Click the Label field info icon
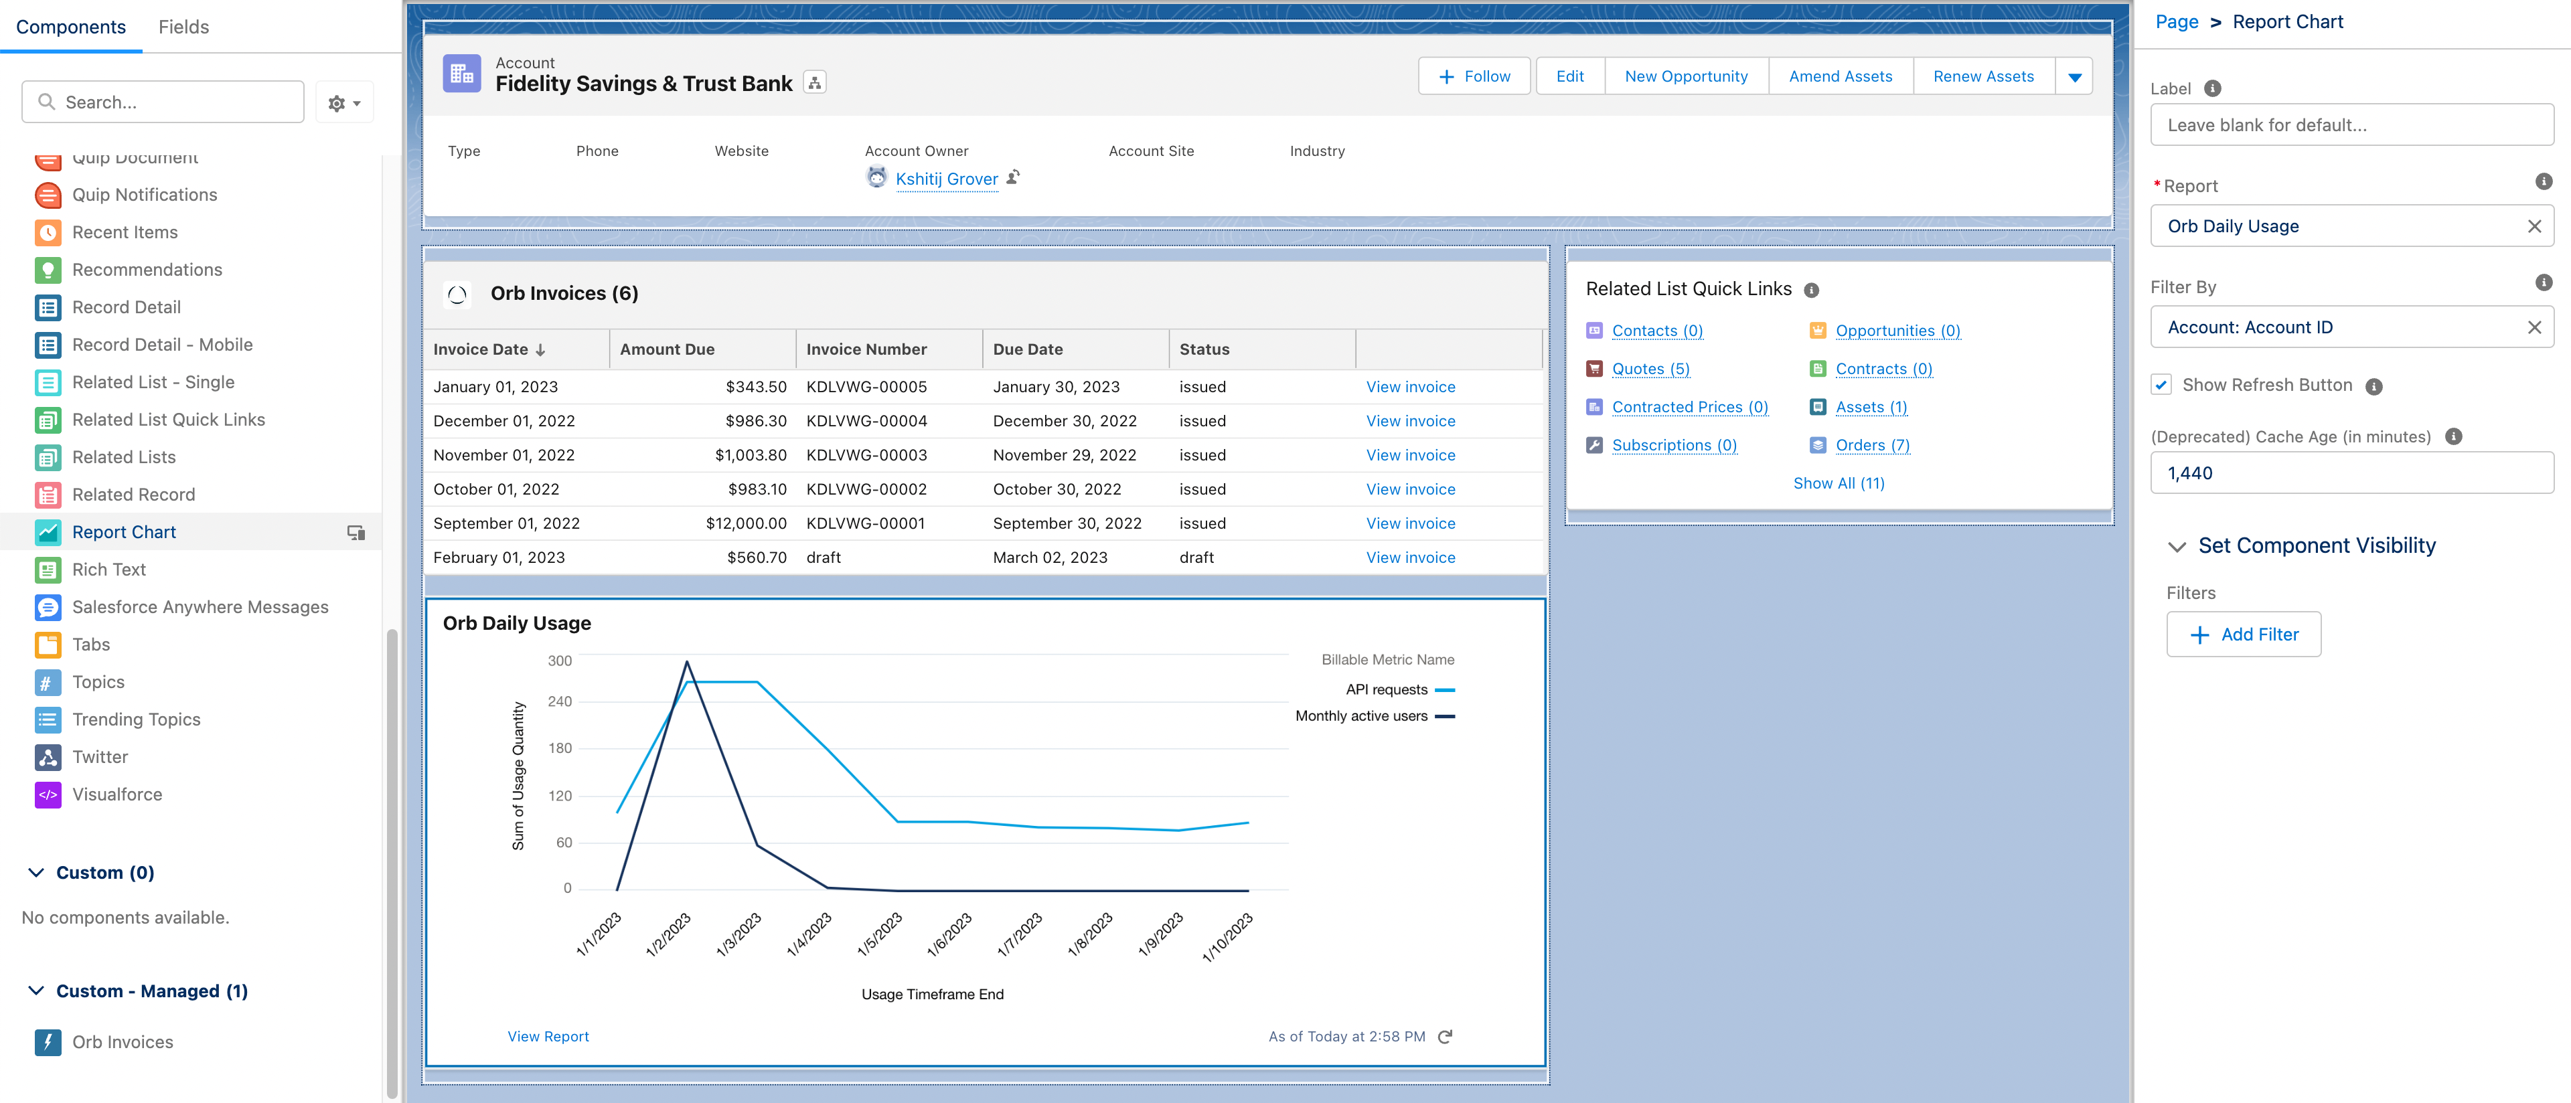Viewport: 2571px width, 1103px height. click(2211, 89)
